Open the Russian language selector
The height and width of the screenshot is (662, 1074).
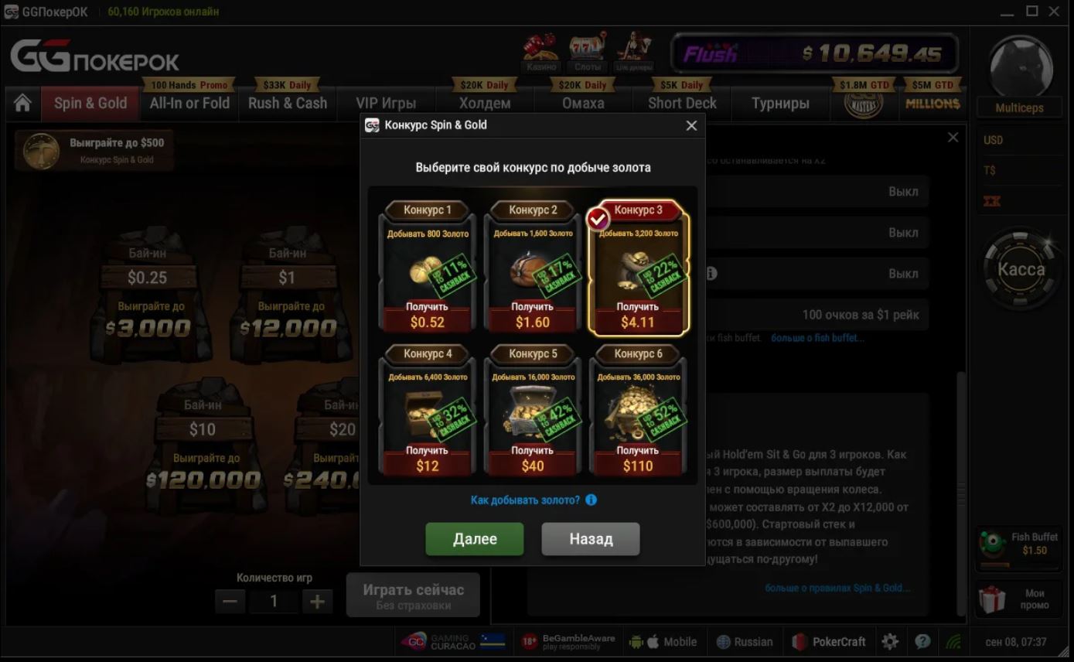click(745, 641)
